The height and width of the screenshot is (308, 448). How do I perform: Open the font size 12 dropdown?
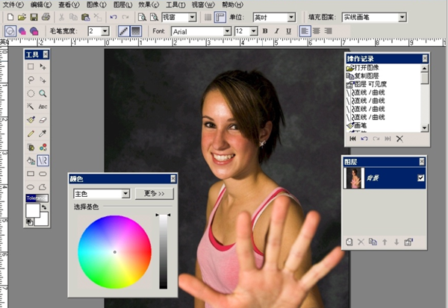pyautogui.click(x=254, y=31)
